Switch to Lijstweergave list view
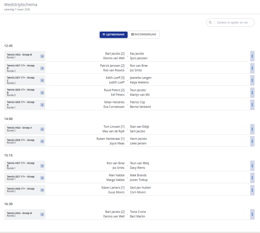 click(x=113, y=35)
